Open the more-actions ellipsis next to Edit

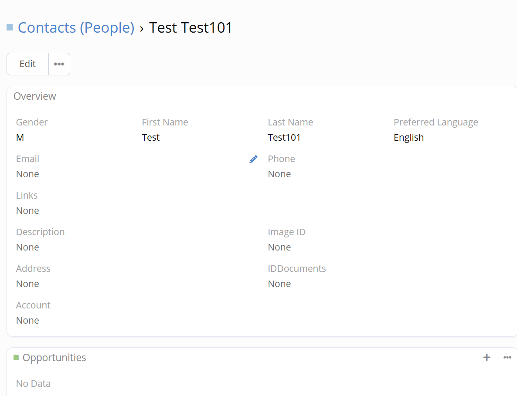click(59, 64)
